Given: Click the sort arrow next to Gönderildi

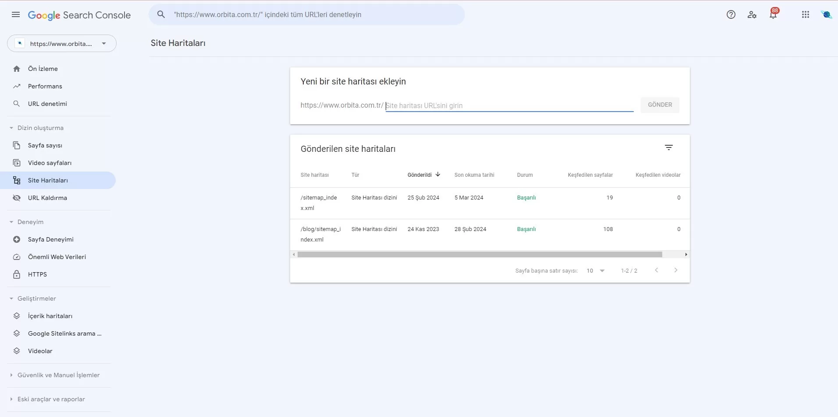Looking at the screenshot, I should pos(438,174).
